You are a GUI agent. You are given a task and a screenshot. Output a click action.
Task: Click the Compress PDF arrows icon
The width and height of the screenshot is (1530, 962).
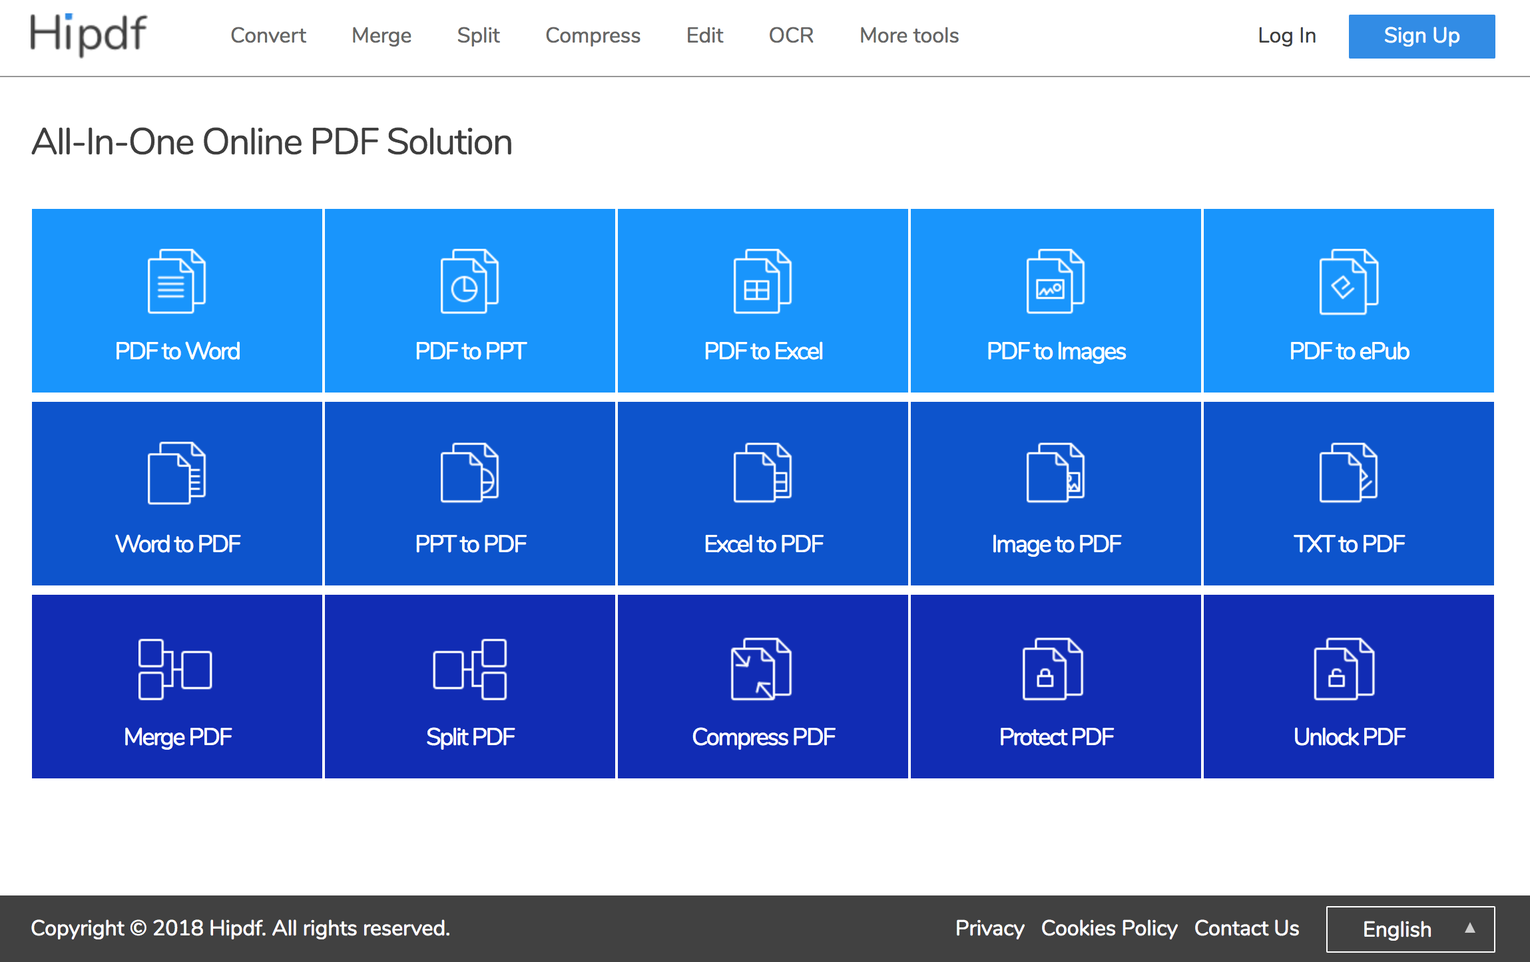click(761, 669)
